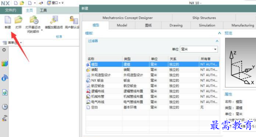The image size is (256, 137).
Task: Open the roles icon at sidebar bottom
Action: click(5, 118)
